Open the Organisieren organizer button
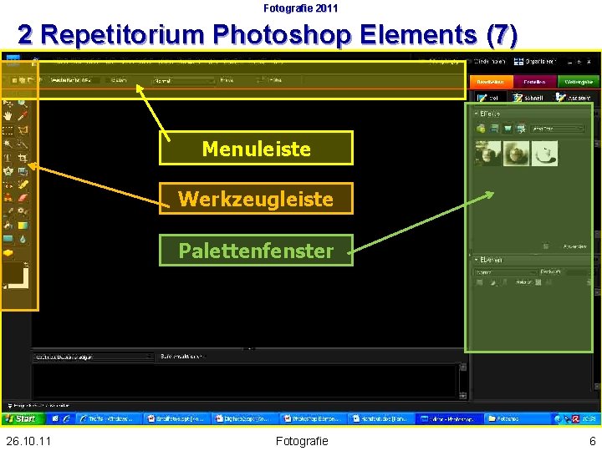This screenshot has height=451, width=602. point(534,61)
